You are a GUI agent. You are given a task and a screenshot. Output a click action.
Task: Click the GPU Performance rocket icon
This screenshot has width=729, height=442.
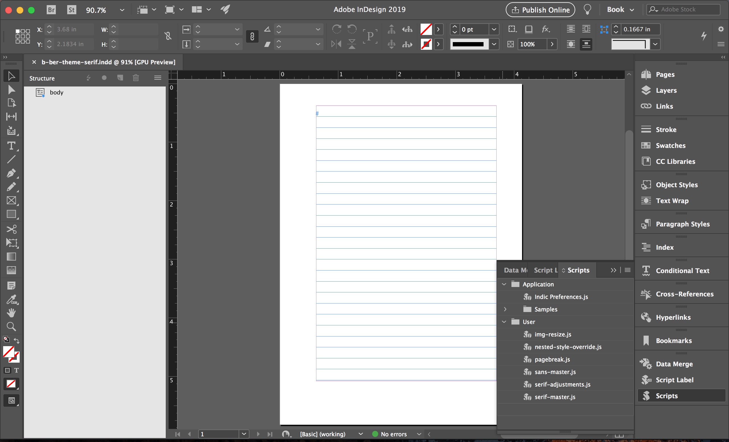(x=226, y=9)
